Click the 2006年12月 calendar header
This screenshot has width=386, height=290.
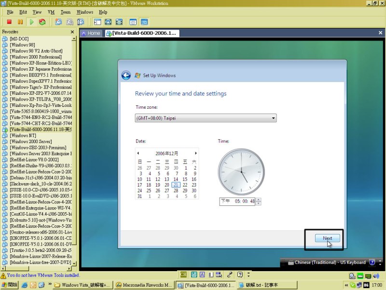pyautogui.click(x=166, y=153)
